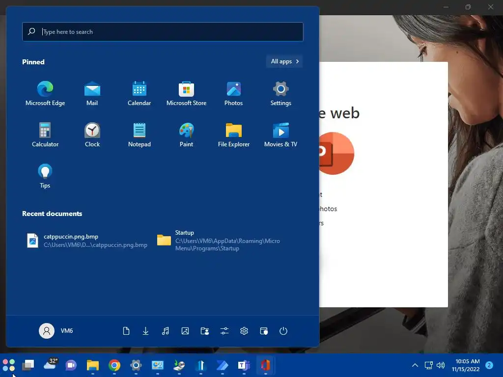Open Microsoft Store from pinned apps
The image size is (503, 377).
tap(186, 93)
